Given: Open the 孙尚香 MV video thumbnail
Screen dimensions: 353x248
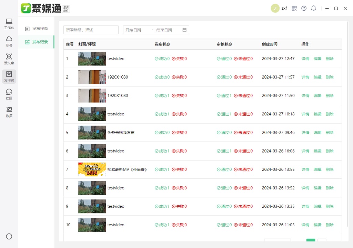Looking at the screenshot, I should pos(92,169).
